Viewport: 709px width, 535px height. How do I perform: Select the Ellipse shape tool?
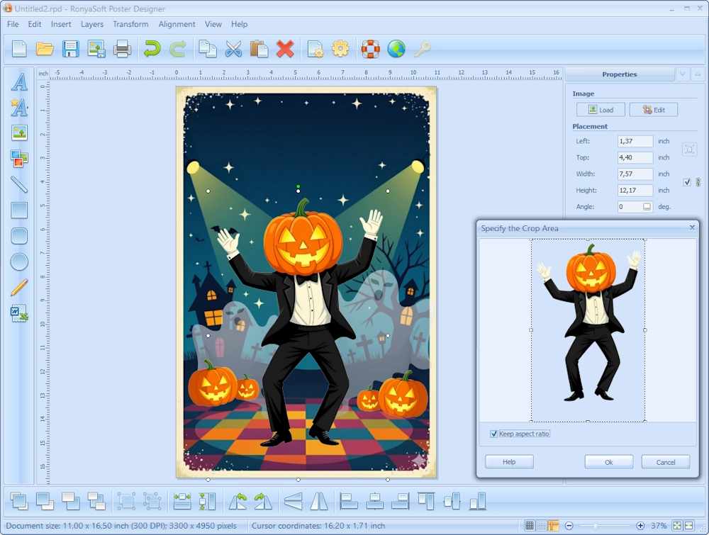pos(19,261)
